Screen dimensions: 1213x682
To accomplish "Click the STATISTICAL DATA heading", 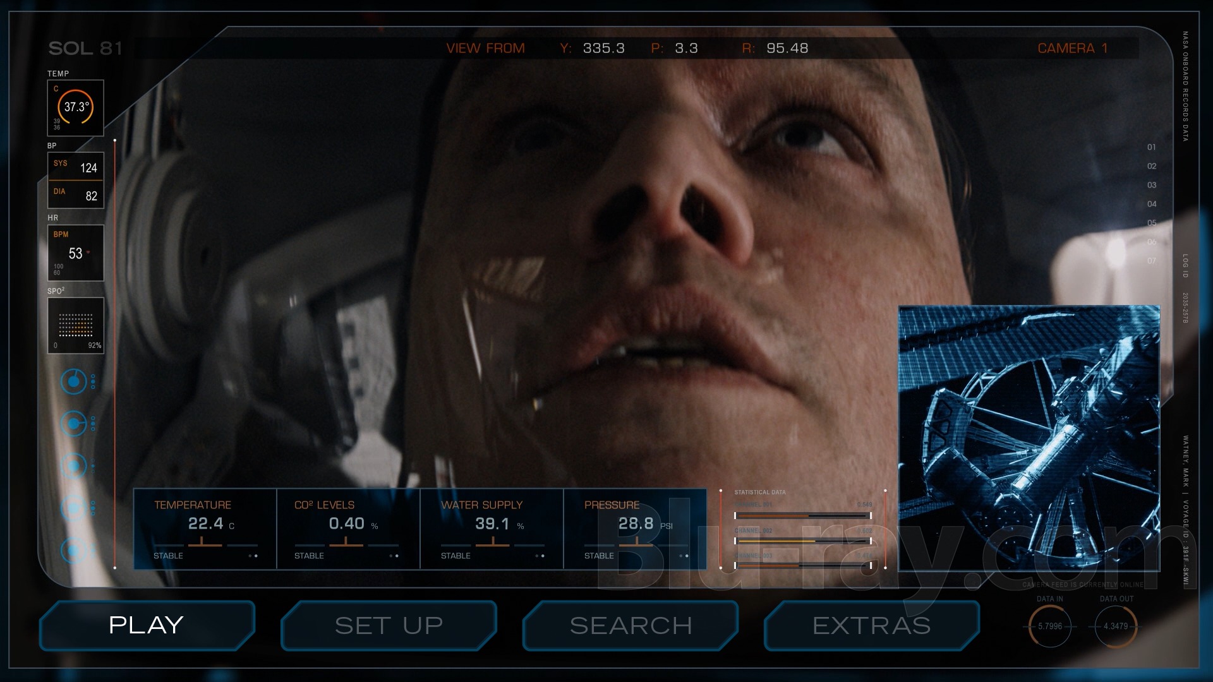I will 760,492.
